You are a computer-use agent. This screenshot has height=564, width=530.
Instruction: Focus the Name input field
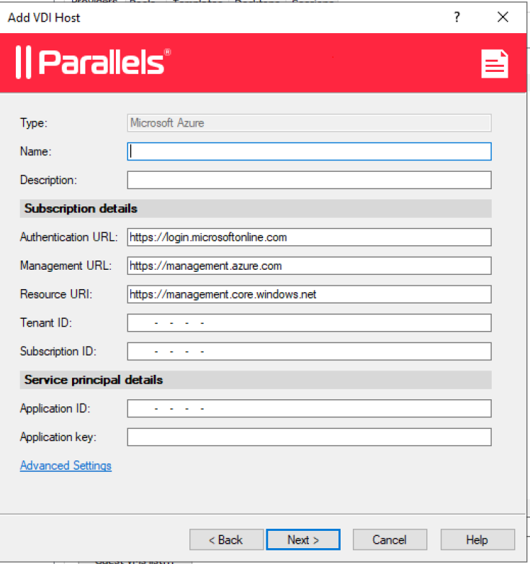point(310,151)
